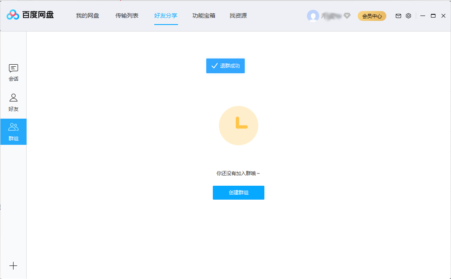
Task: Select the 群组 sidebar icon
Action: click(14, 131)
